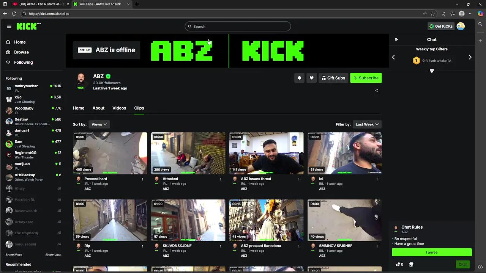Screen dimensions: 486x273
Task: Open options menu for SKJVDNSKJDNF clip
Action: pyautogui.click(x=221, y=246)
